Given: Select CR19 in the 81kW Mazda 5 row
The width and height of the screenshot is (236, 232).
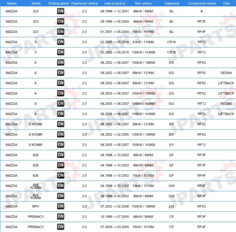Looking at the screenshot, I should coord(171,42).
